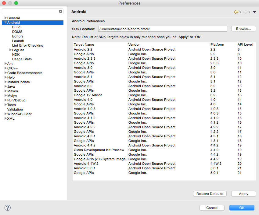Viewport: 259px width, 215px height.
Task: Expand the LogCat node
Action: pos(10,50)
